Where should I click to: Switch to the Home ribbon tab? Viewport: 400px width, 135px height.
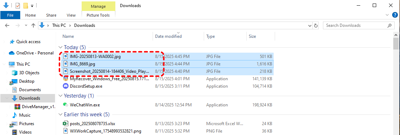pos(31,15)
